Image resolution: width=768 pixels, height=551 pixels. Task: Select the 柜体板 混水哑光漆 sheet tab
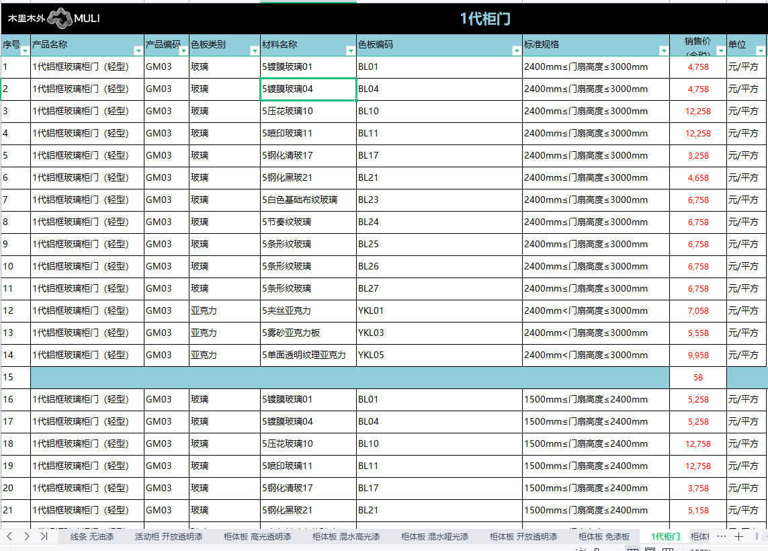tap(435, 536)
